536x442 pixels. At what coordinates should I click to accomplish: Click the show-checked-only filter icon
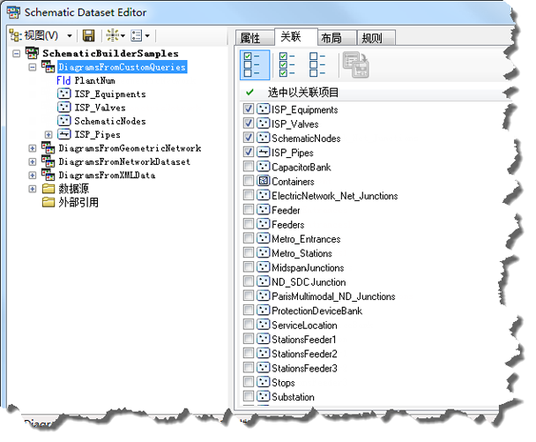255,64
